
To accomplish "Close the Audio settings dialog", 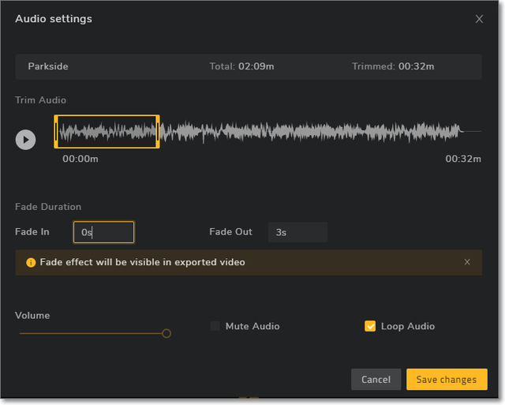I will click(479, 19).
